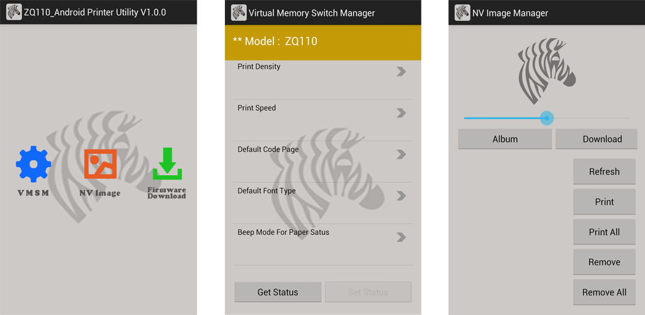
Task: Click the Print All button
Action: (x=604, y=232)
